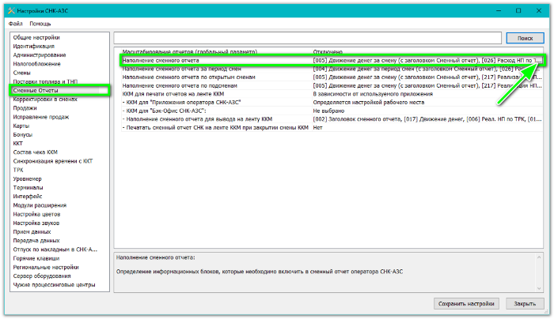Select ККМ для печати отчетов row
Screen dimensions: 554x319
tap(175, 94)
